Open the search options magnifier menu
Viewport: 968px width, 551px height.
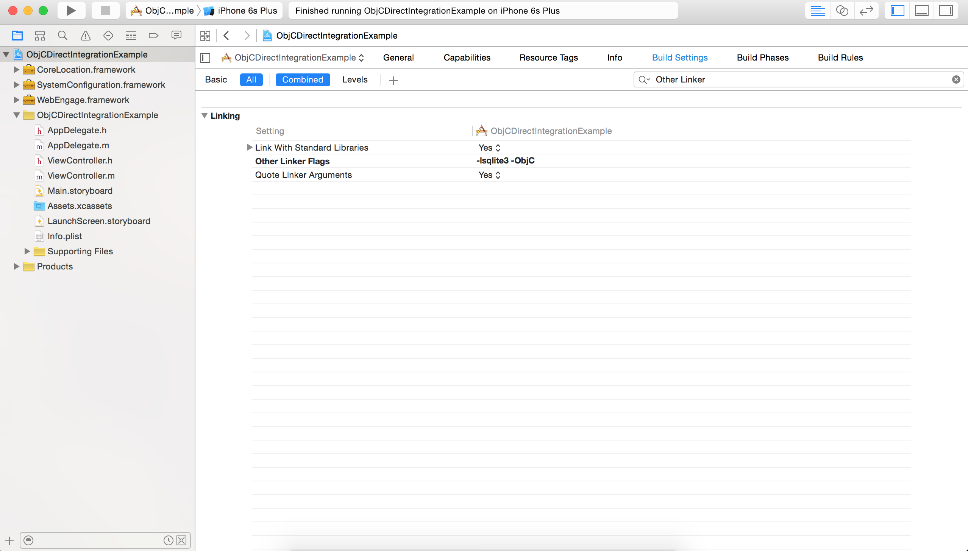(644, 79)
